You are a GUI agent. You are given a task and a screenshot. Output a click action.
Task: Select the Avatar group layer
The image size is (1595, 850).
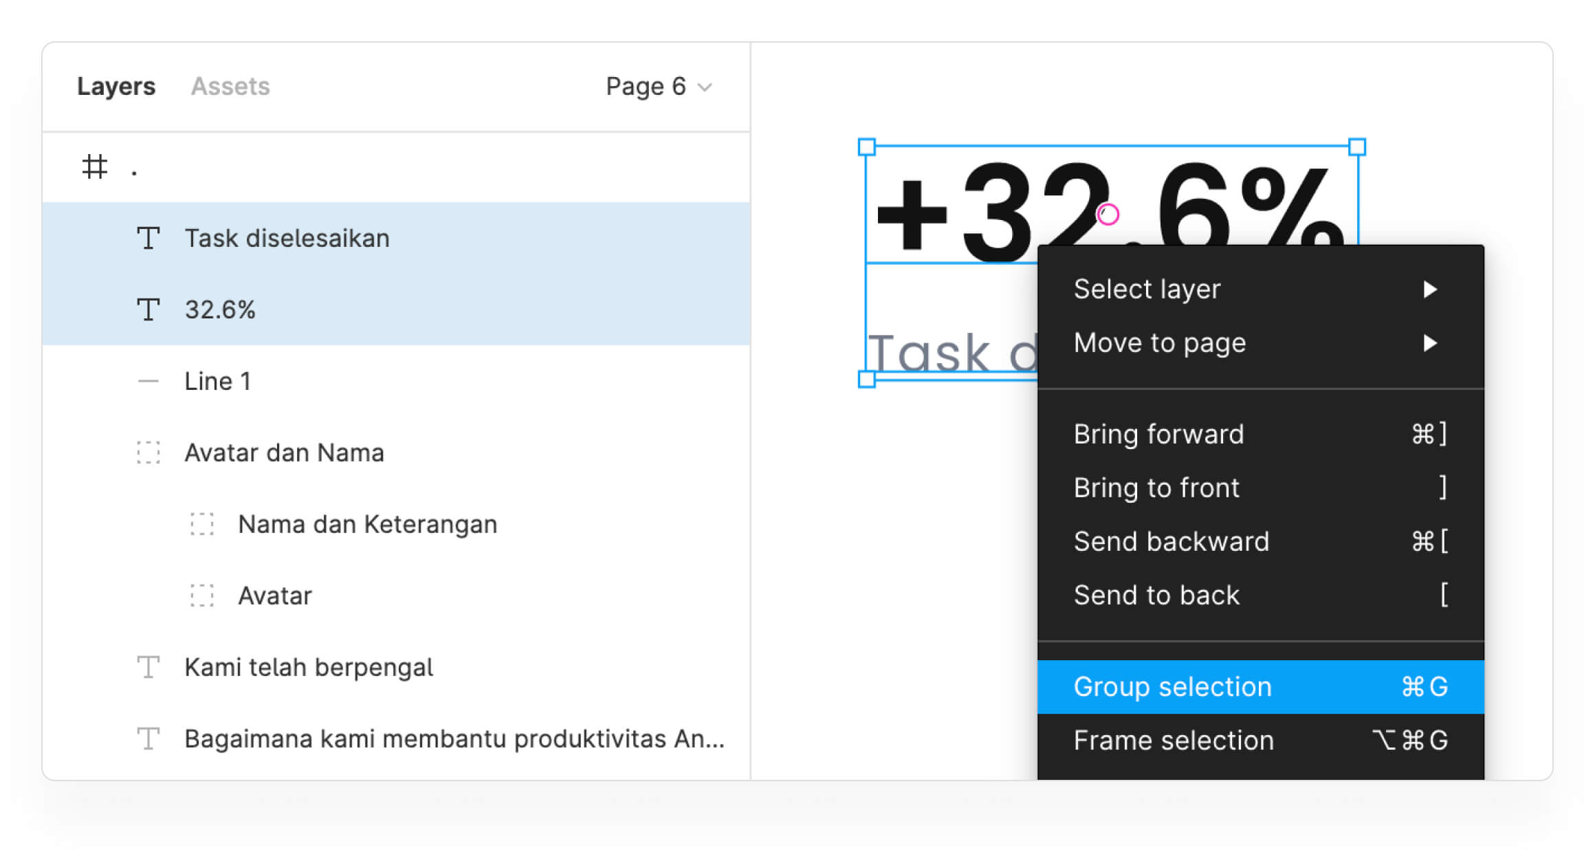click(x=275, y=596)
